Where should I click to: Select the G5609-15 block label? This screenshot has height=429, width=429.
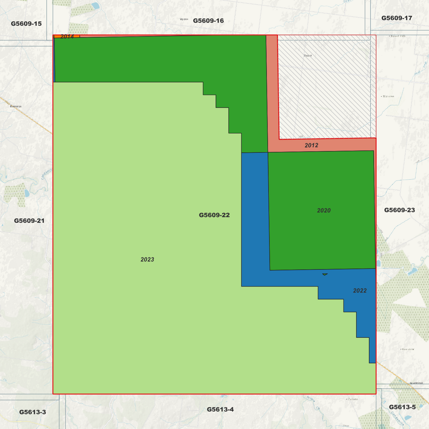coord(26,23)
